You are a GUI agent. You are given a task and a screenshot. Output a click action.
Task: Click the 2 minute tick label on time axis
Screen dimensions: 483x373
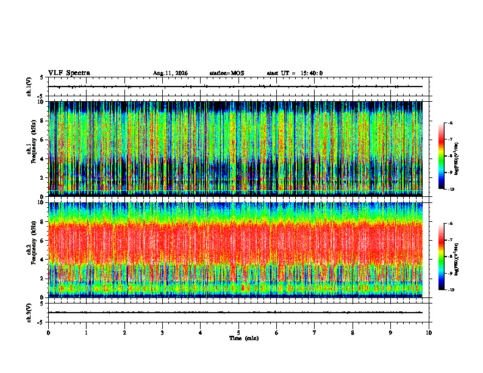pyautogui.click(x=124, y=333)
